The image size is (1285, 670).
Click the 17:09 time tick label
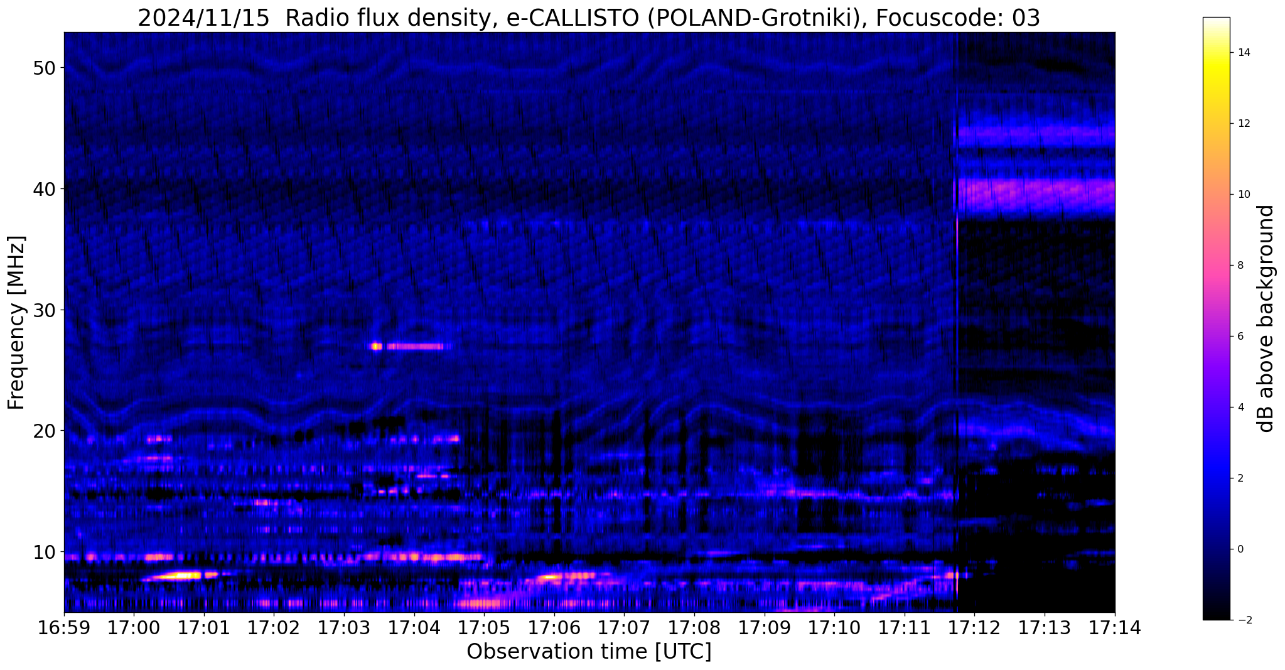(x=765, y=627)
